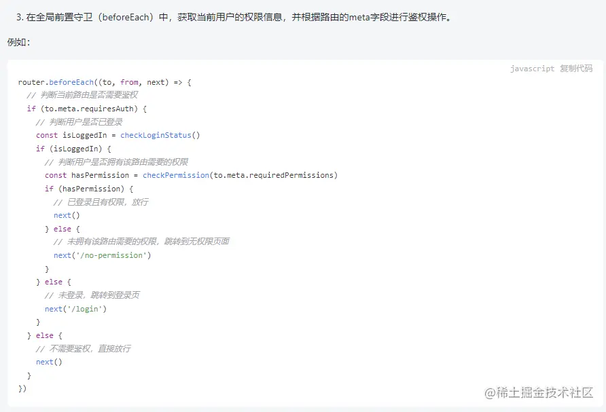Click the const isLoggedIn code line
Viewport: 606px width, 412px height.
(x=118, y=135)
